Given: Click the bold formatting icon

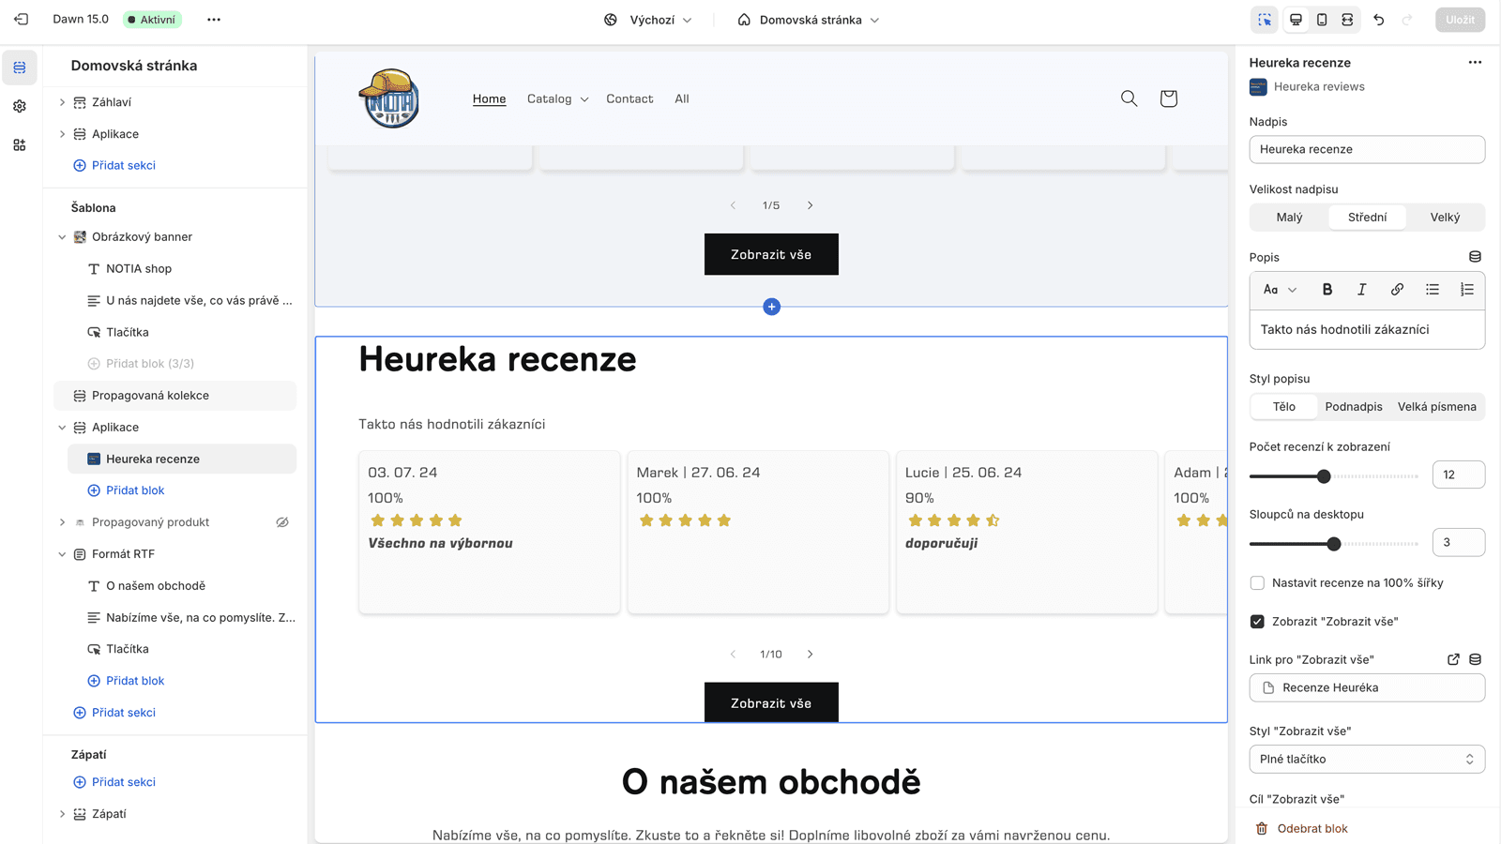Looking at the screenshot, I should coord(1327,290).
